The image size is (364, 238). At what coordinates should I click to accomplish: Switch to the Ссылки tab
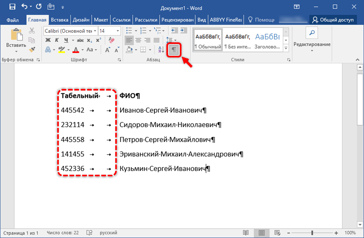[122, 20]
